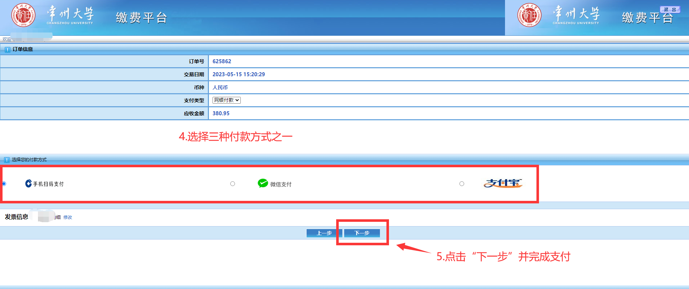This screenshot has width=689, height=289.
Task: Click the currency value 人民币
Action: 220,87
